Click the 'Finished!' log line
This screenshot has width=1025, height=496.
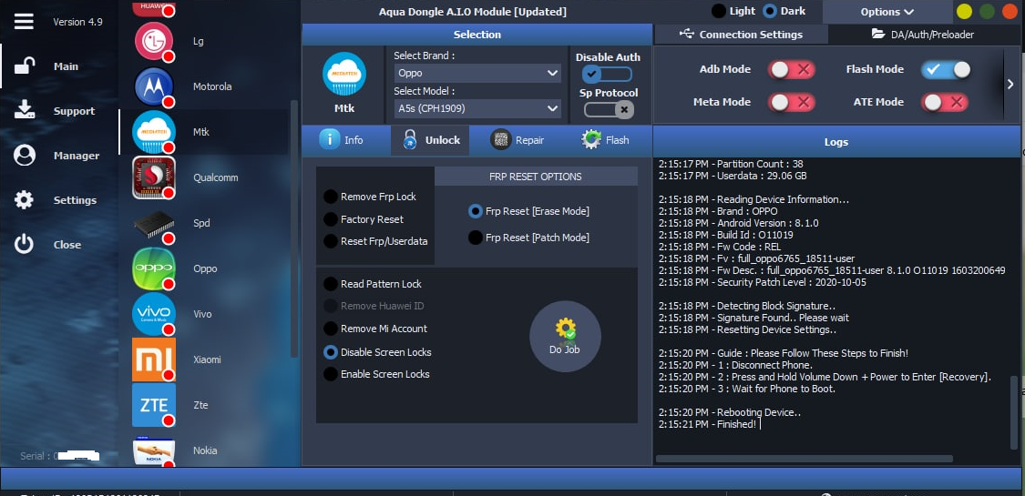point(708,424)
